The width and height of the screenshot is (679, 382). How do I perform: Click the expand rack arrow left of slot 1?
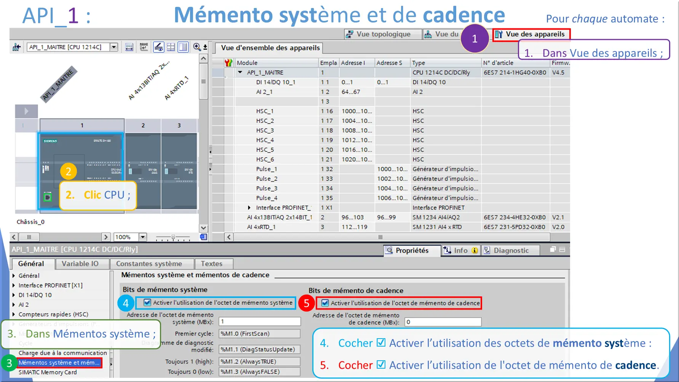coord(26,111)
